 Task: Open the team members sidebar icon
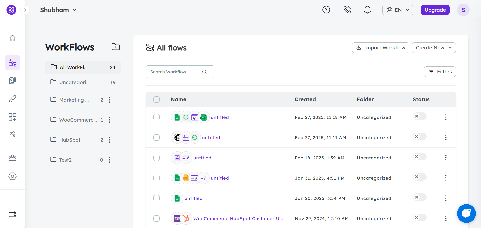tap(12, 158)
